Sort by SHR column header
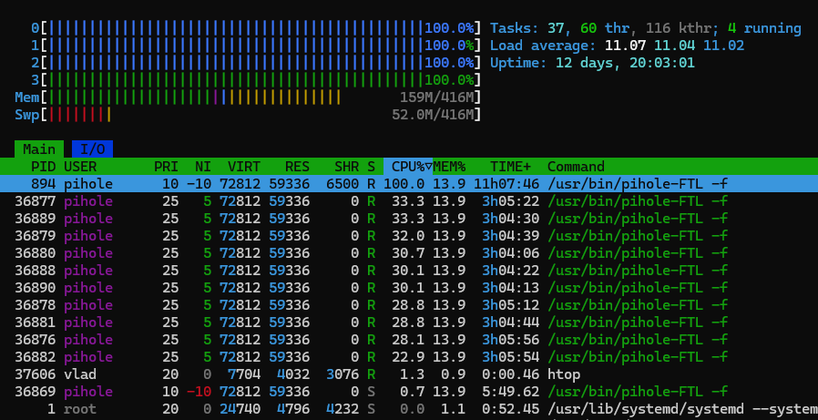Image resolution: width=818 pixels, height=420 pixels. pyautogui.click(x=346, y=167)
